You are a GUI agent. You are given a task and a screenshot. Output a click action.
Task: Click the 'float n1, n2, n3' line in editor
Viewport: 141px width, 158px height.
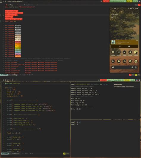14,133
